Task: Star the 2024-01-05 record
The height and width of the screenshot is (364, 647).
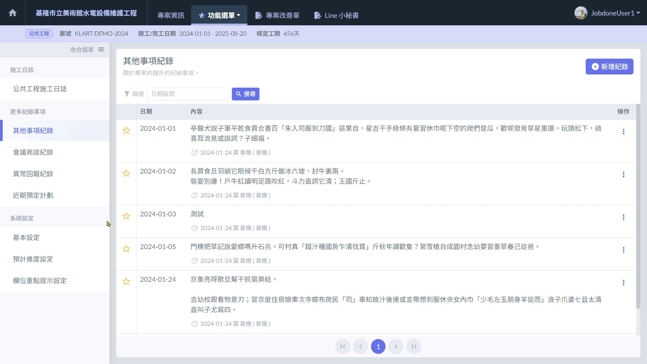Action: 126,249
